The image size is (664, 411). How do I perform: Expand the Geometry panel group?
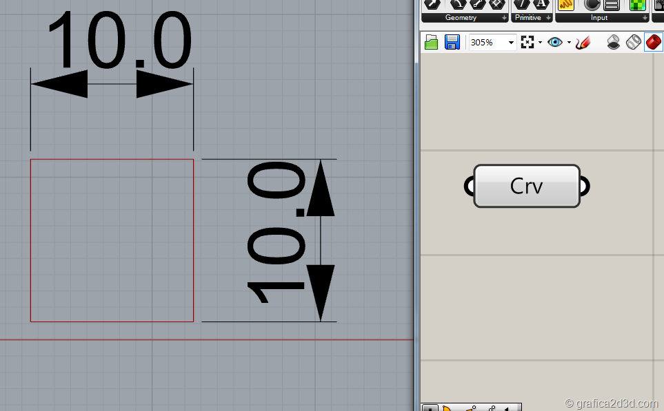(x=504, y=18)
